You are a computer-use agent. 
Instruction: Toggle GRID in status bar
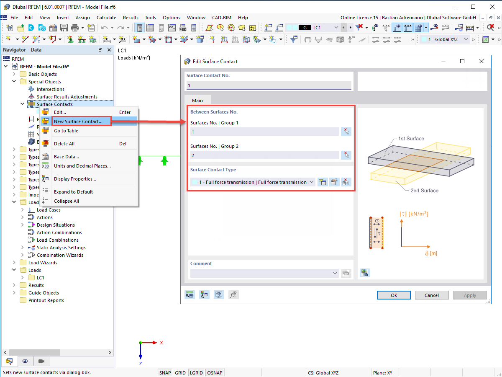click(180, 372)
